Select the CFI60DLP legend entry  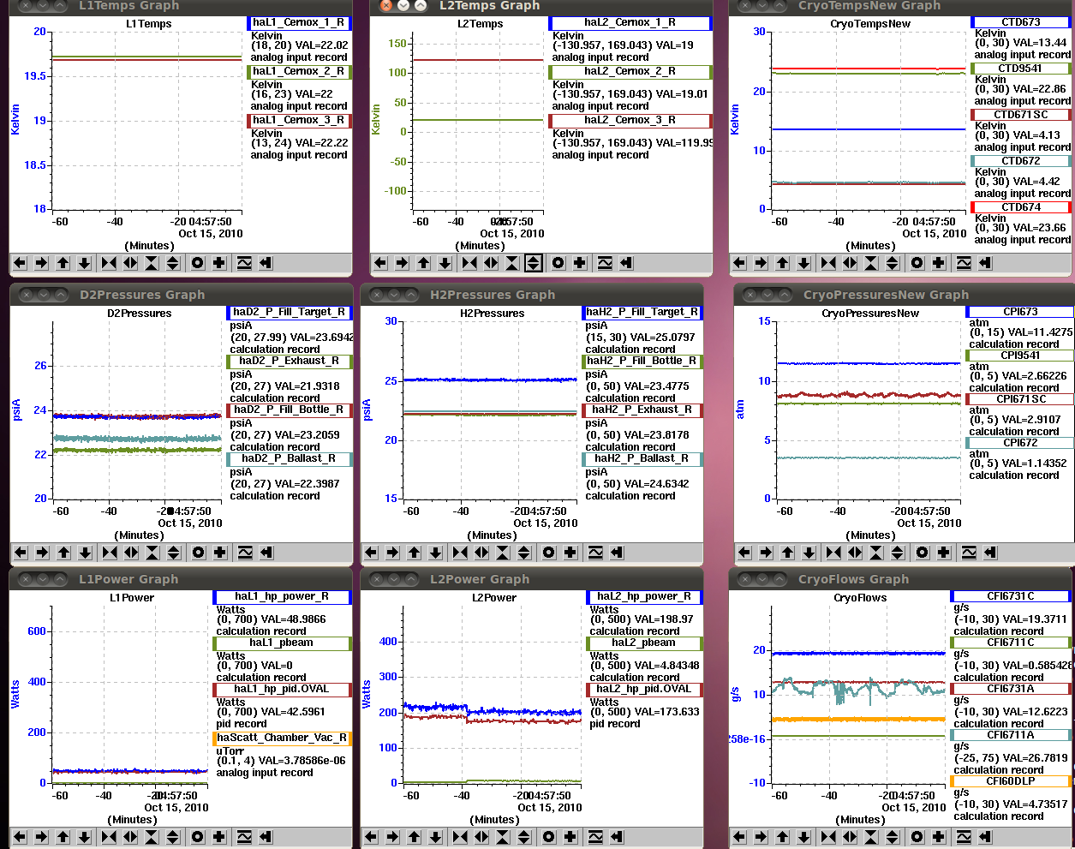1012,781
